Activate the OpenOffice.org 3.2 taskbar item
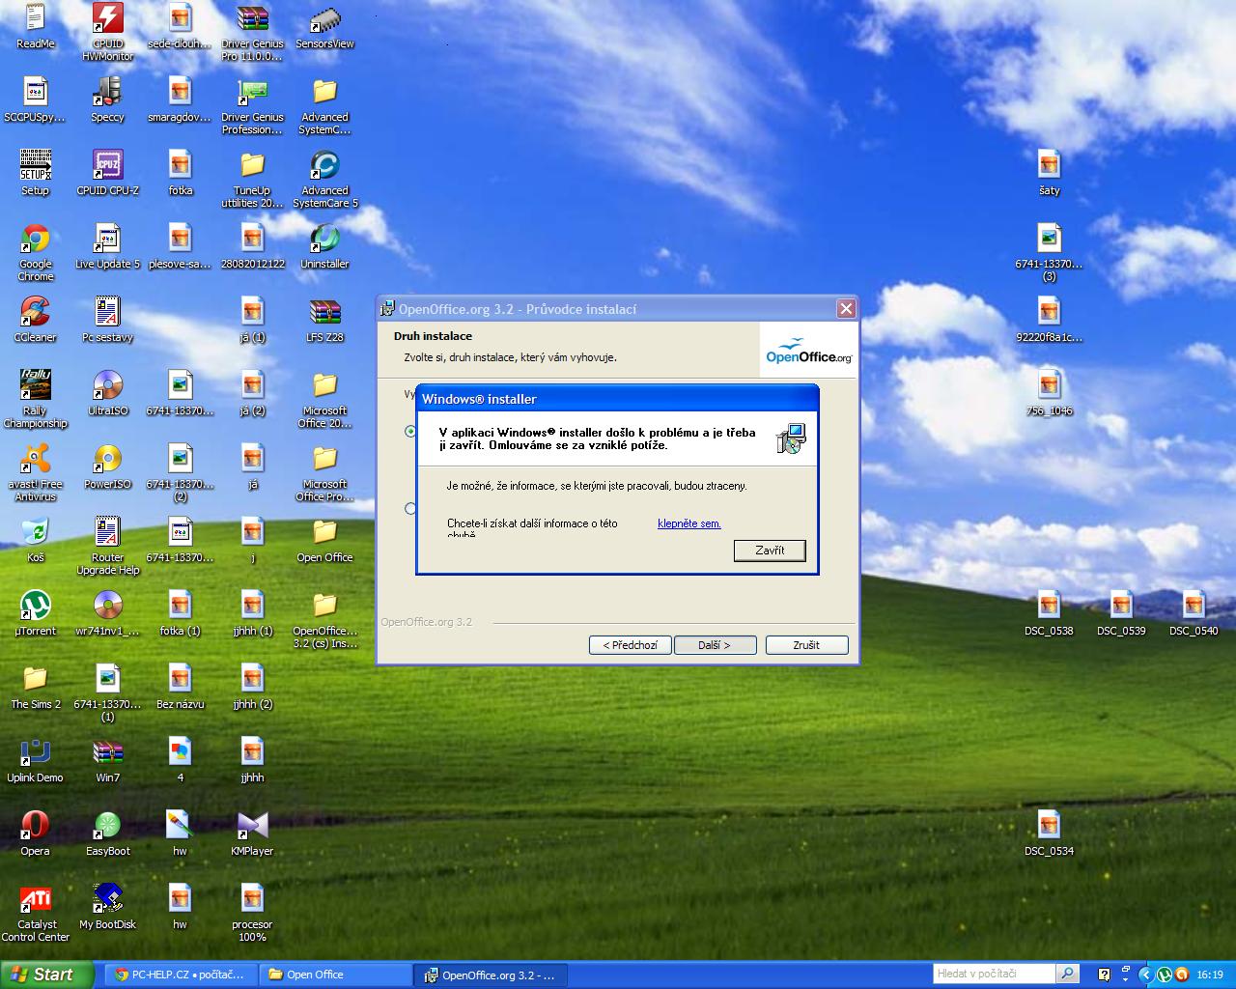This screenshot has width=1236, height=989. [x=492, y=975]
